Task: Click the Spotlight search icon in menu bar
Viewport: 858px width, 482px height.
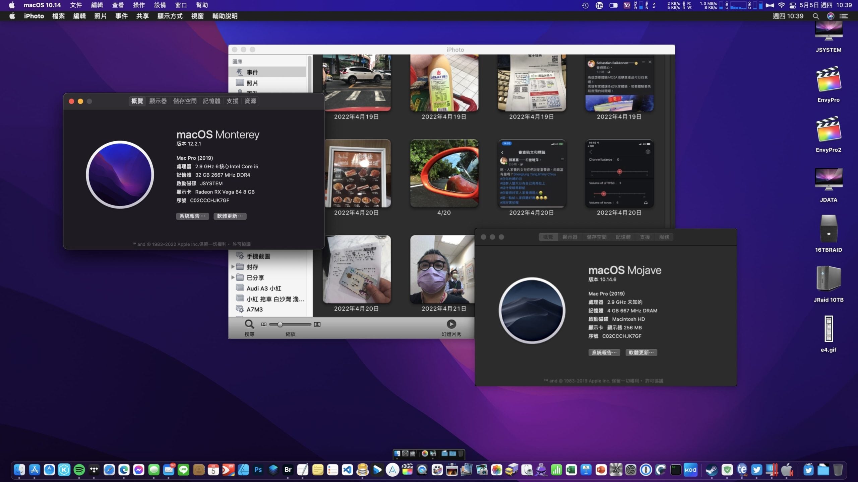Action: [816, 16]
